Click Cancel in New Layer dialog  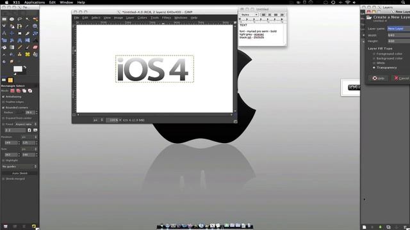click(x=401, y=78)
